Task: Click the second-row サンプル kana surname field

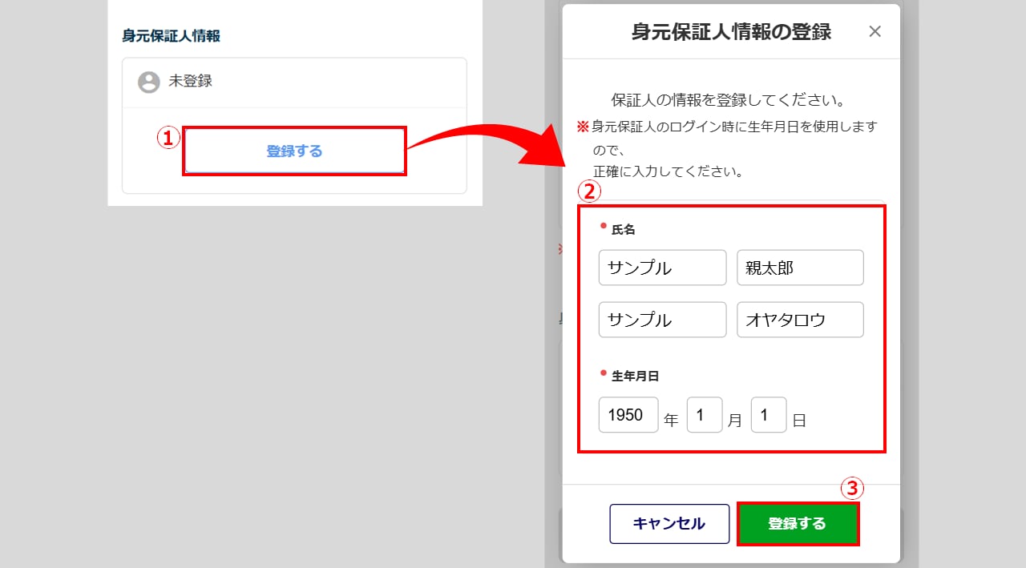Action: [662, 320]
